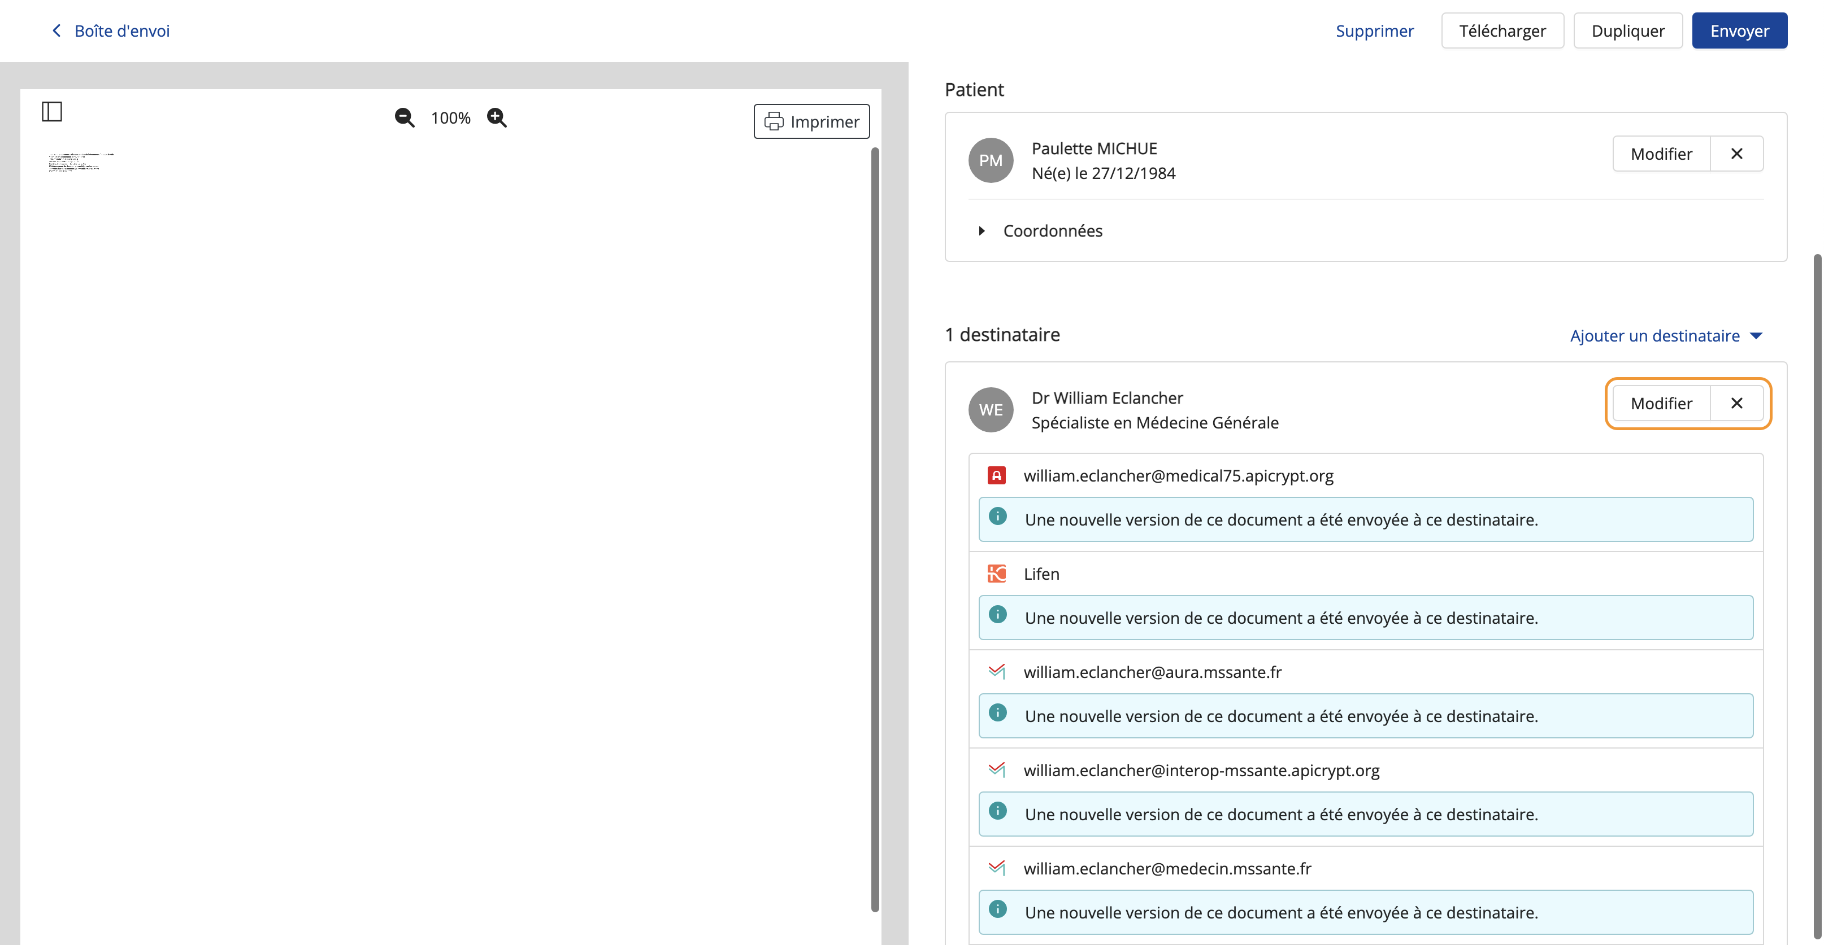This screenshot has height=945, width=1824.
Task: Click the Dupliquer button
Action: coord(1628,30)
